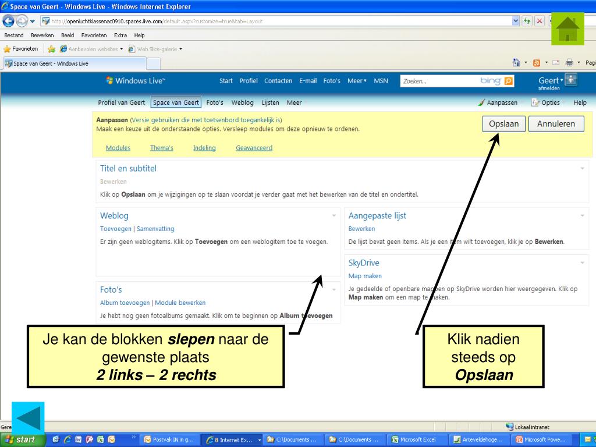
Task: Open a new blank browser tab
Action: (x=153, y=64)
